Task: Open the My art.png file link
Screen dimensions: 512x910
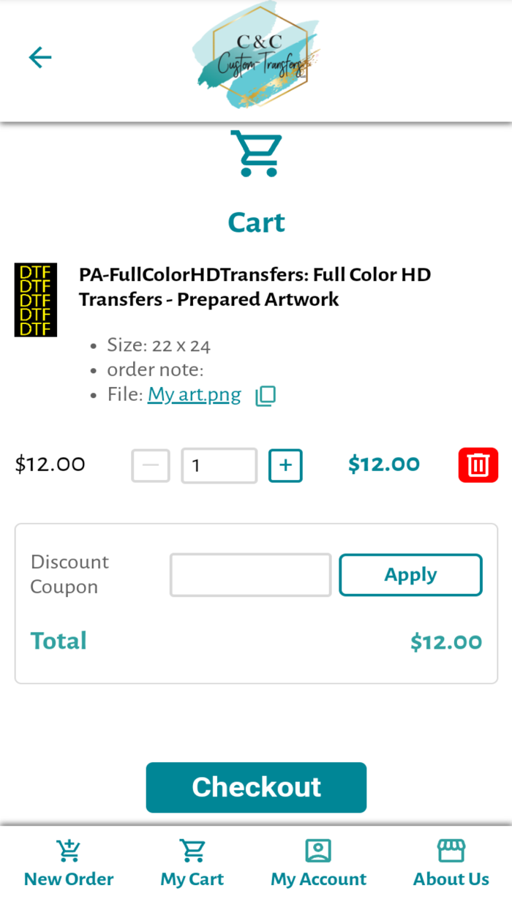Action: 194,394
